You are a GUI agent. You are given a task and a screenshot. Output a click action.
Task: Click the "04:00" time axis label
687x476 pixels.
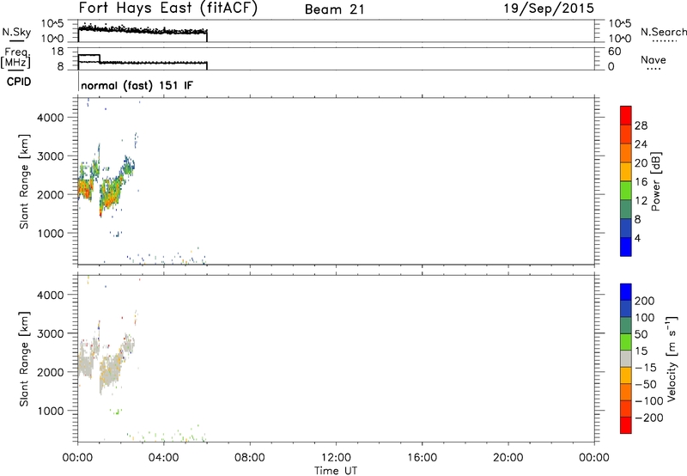tap(164, 458)
